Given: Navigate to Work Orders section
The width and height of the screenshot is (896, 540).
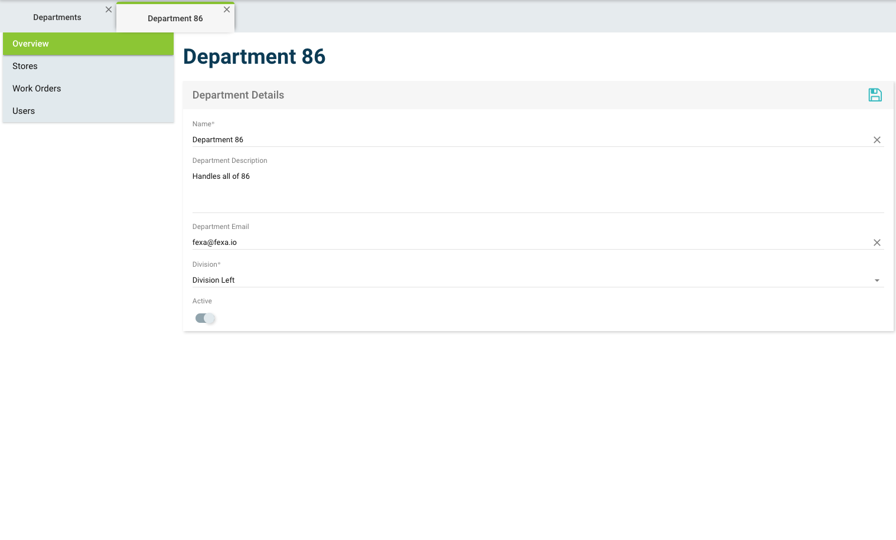Looking at the screenshot, I should [37, 89].
